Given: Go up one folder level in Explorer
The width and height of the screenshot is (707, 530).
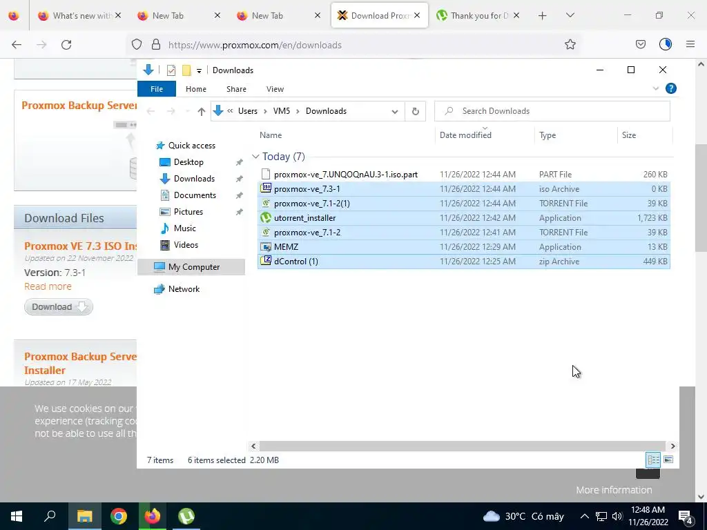Looking at the screenshot, I should click(201, 111).
